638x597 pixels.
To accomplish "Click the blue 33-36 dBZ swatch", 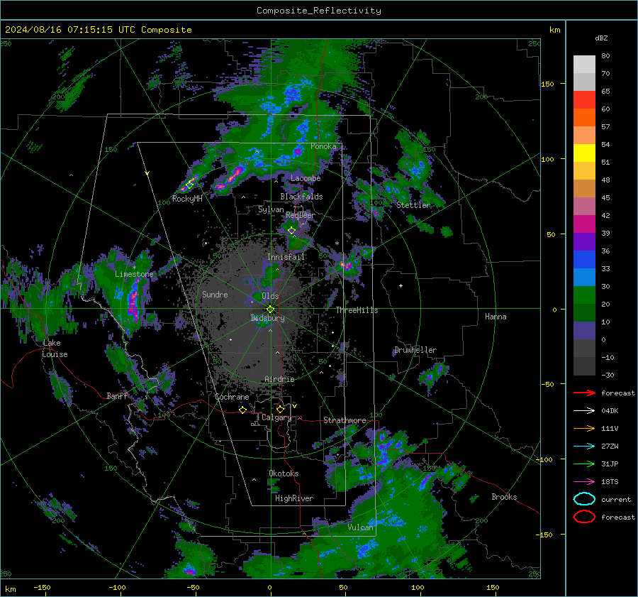I will tap(584, 260).
